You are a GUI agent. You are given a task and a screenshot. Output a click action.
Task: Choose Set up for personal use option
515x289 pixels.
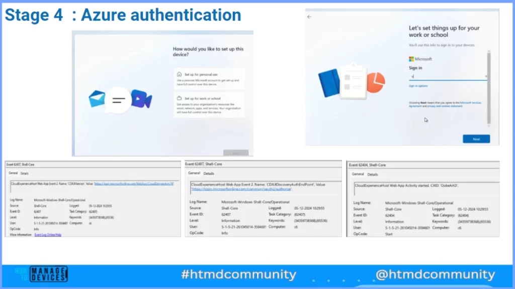point(209,79)
